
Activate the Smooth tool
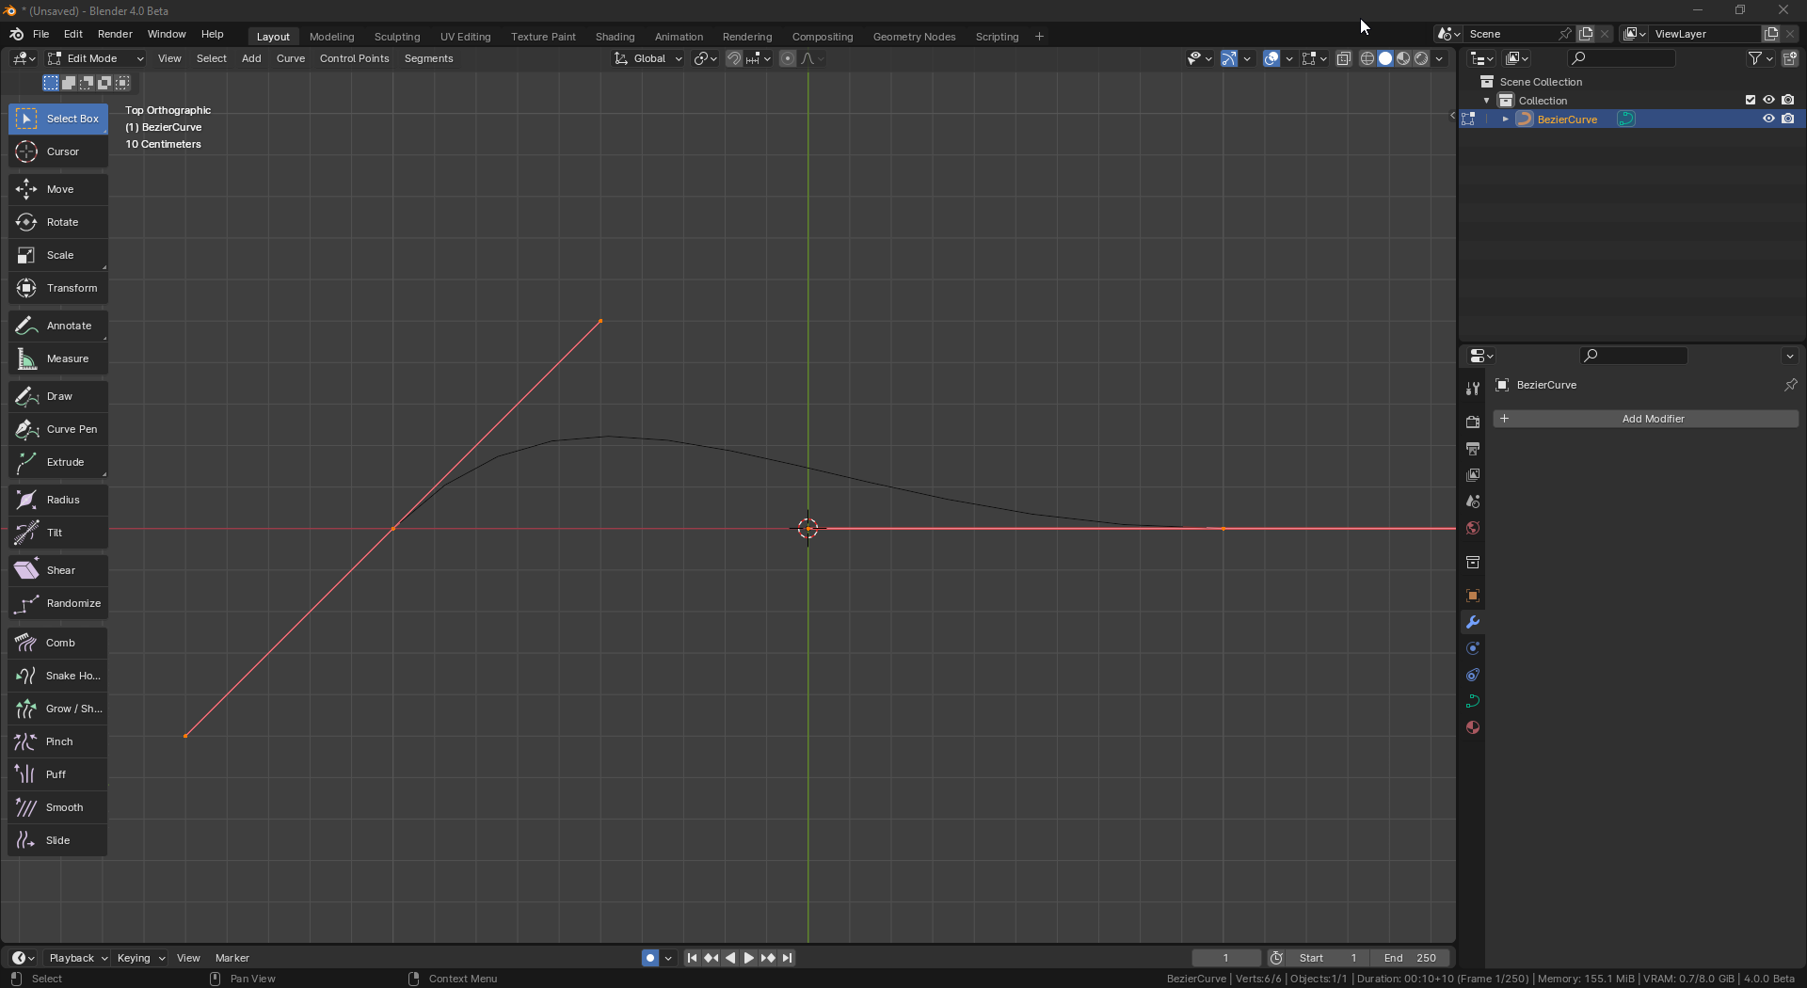[58, 807]
